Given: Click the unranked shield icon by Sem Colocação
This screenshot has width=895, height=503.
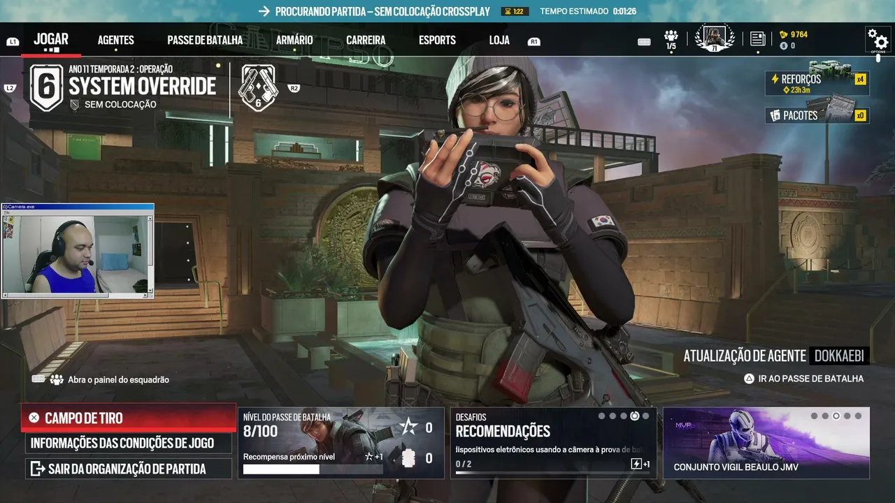Looking at the screenshot, I should pos(75,105).
